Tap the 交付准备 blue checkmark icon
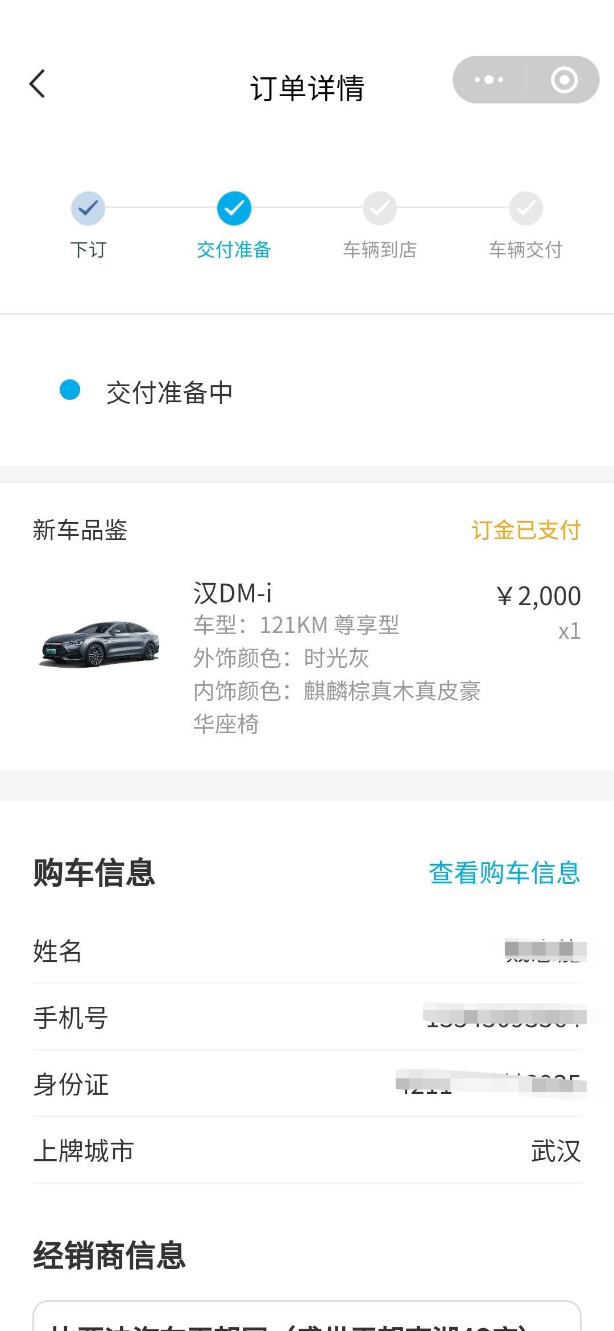This screenshot has width=614, height=1331. [x=234, y=208]
